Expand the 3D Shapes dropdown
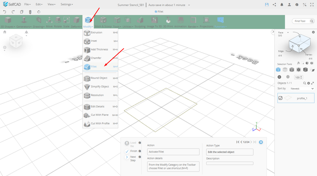The width and height of the screenshot is (317, 176). coord(7,22)
